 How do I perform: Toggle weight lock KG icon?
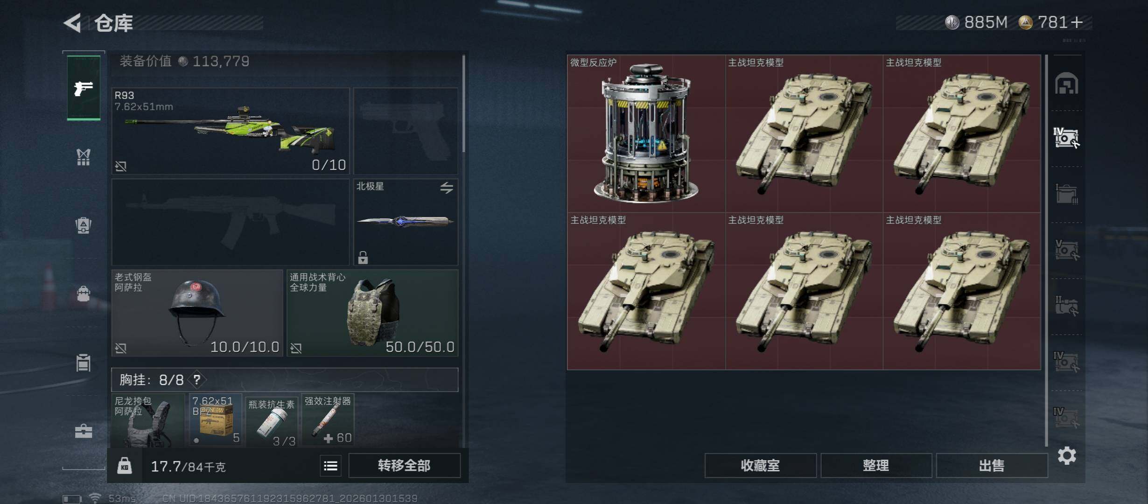pos(124,466)
